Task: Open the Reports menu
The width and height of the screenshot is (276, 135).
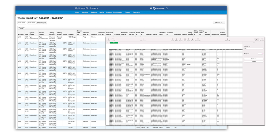Action: tap(128, 12)
